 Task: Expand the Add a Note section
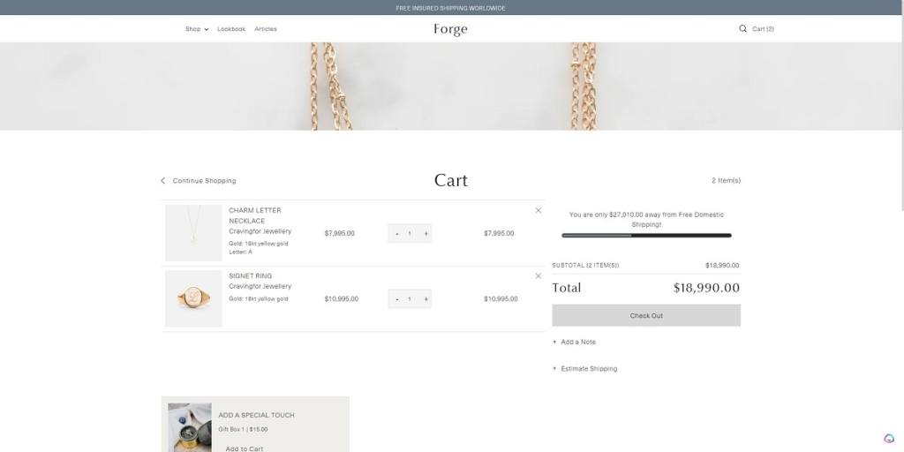[x=577, y=342]
